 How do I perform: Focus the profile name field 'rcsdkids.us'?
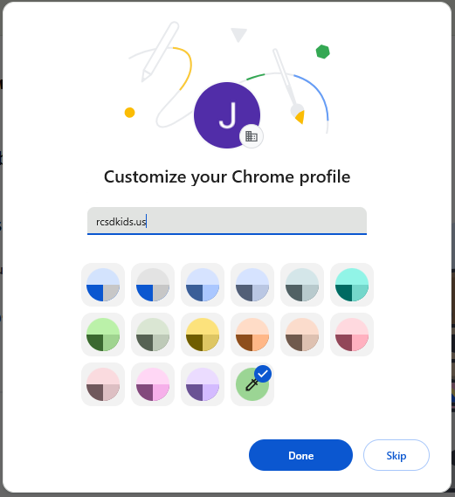(x=227, y=221)
